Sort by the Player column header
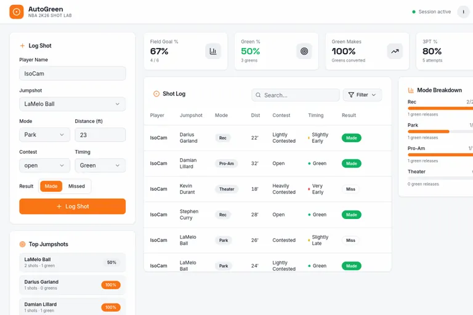This screenshot has width=473, height=315. click(157, 115)
